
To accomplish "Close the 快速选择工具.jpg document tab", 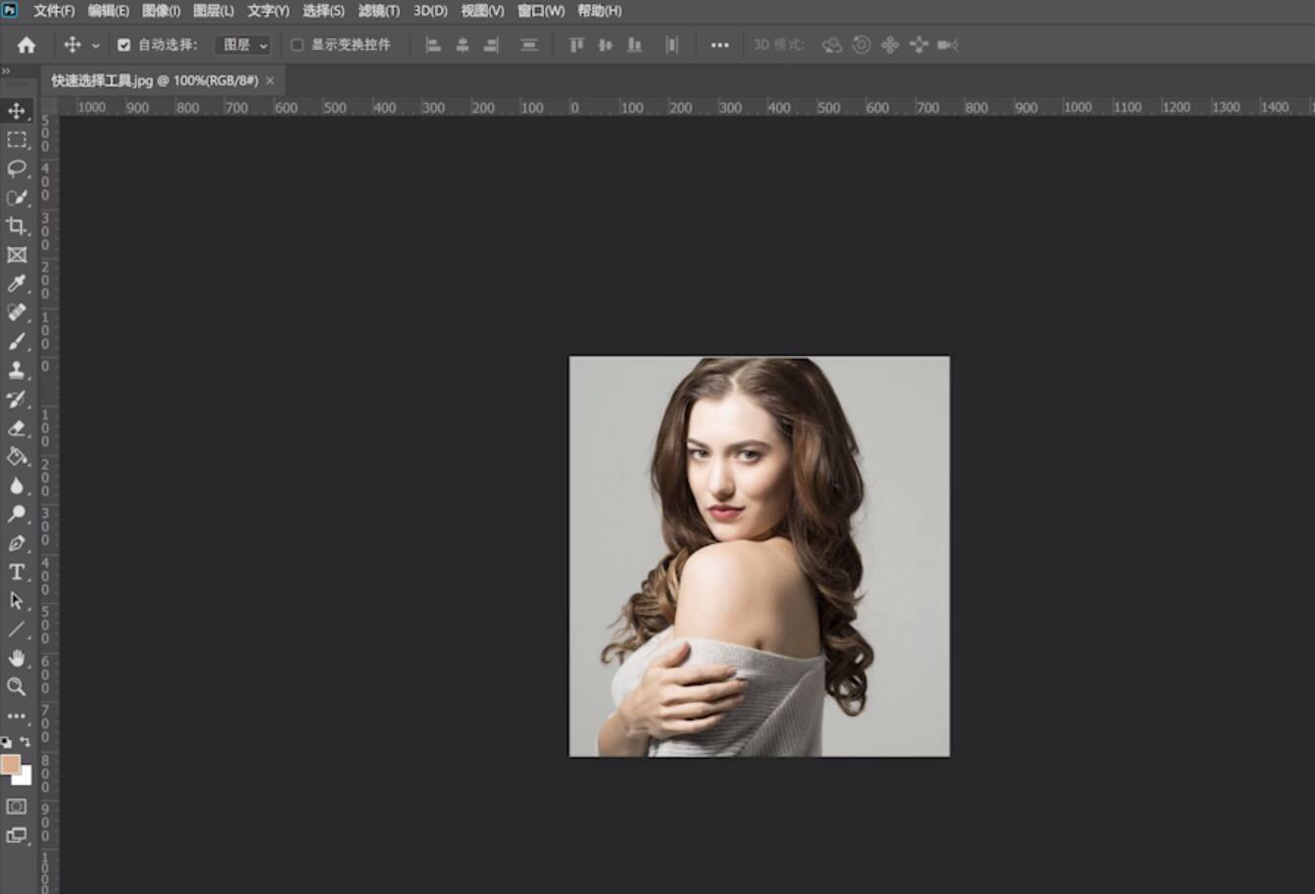I will coord(270,80).
